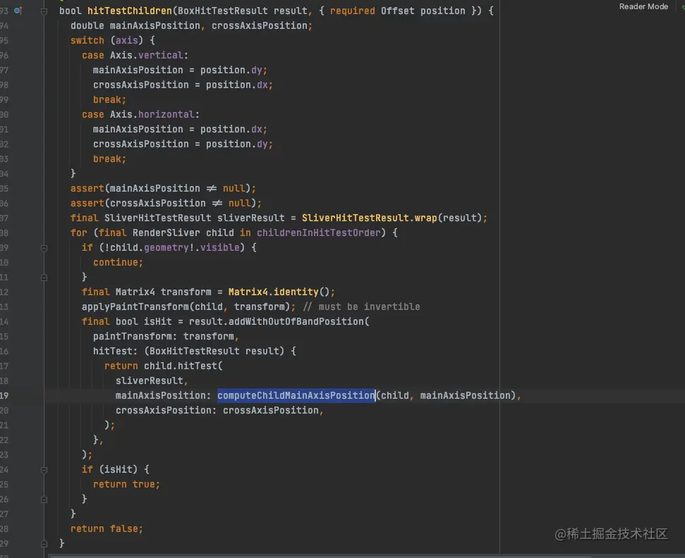Screen dimensions: 685x558
Task: Click 'case Axis.horizontal:' line
Action: 140,114
